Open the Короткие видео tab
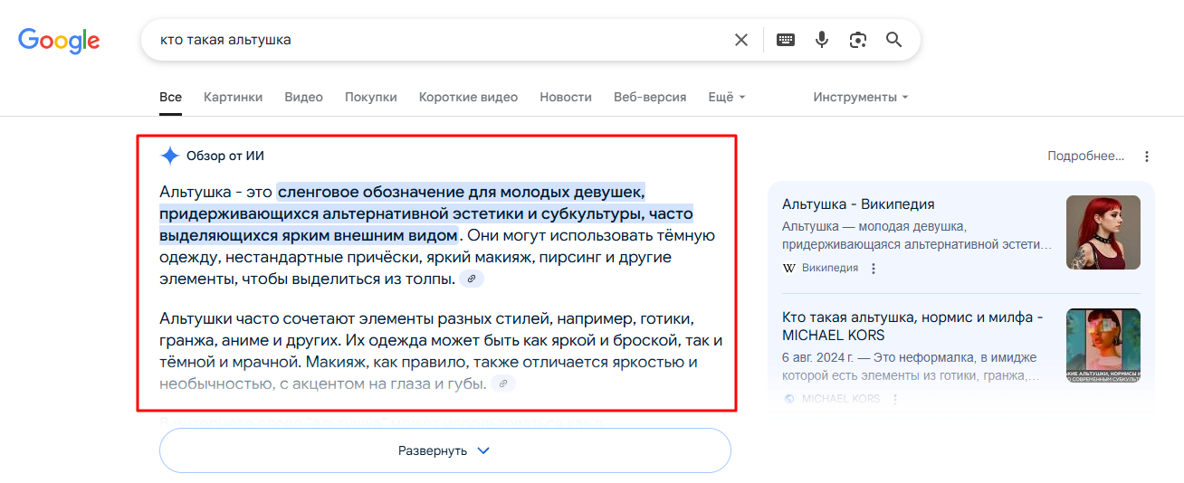Screen dimensions: 1184x483 point(469,97)
